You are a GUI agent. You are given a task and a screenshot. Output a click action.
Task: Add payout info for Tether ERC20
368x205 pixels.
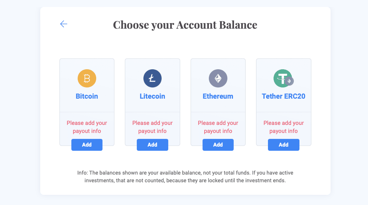[x=283, y=144]
